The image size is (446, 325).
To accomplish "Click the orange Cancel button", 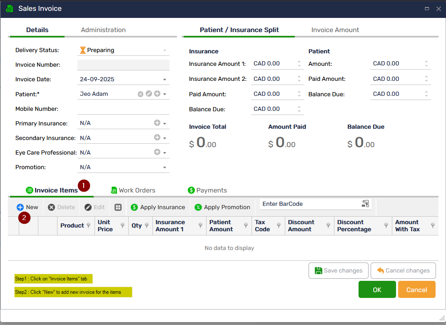I will coord(416,290).
